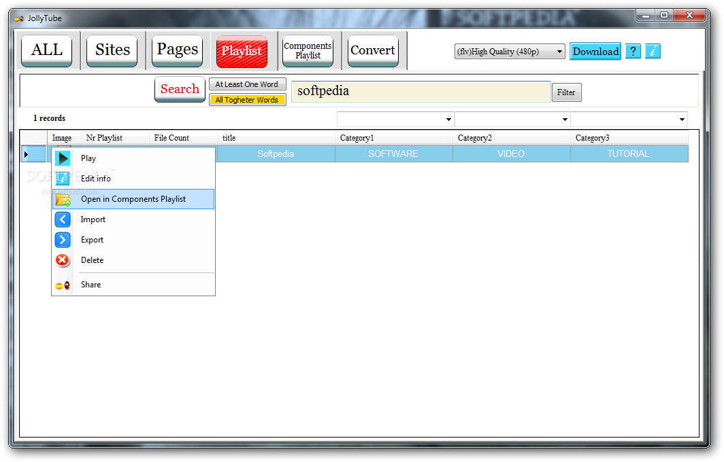
Task: Select the red Playlist tab
Action: [x=242, y=51]
